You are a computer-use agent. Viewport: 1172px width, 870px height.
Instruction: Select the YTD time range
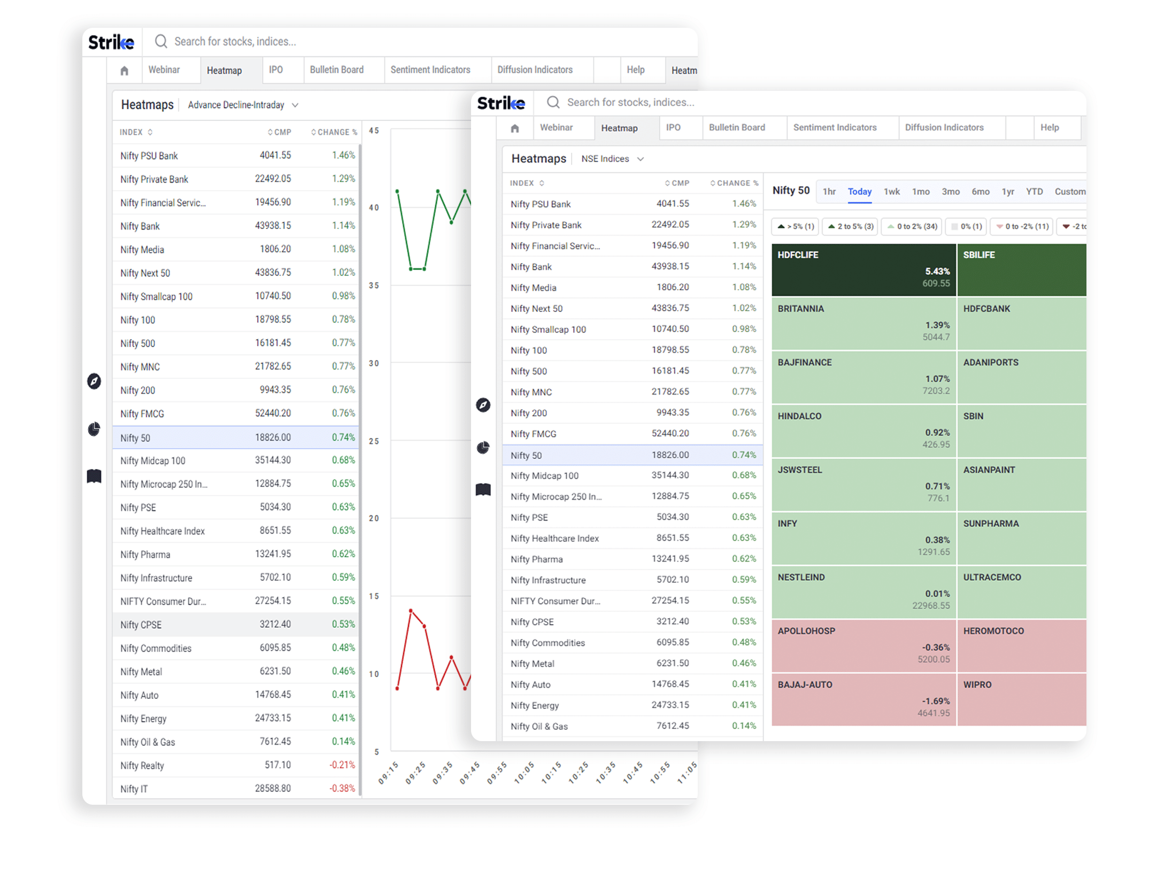coord(1034,191)
